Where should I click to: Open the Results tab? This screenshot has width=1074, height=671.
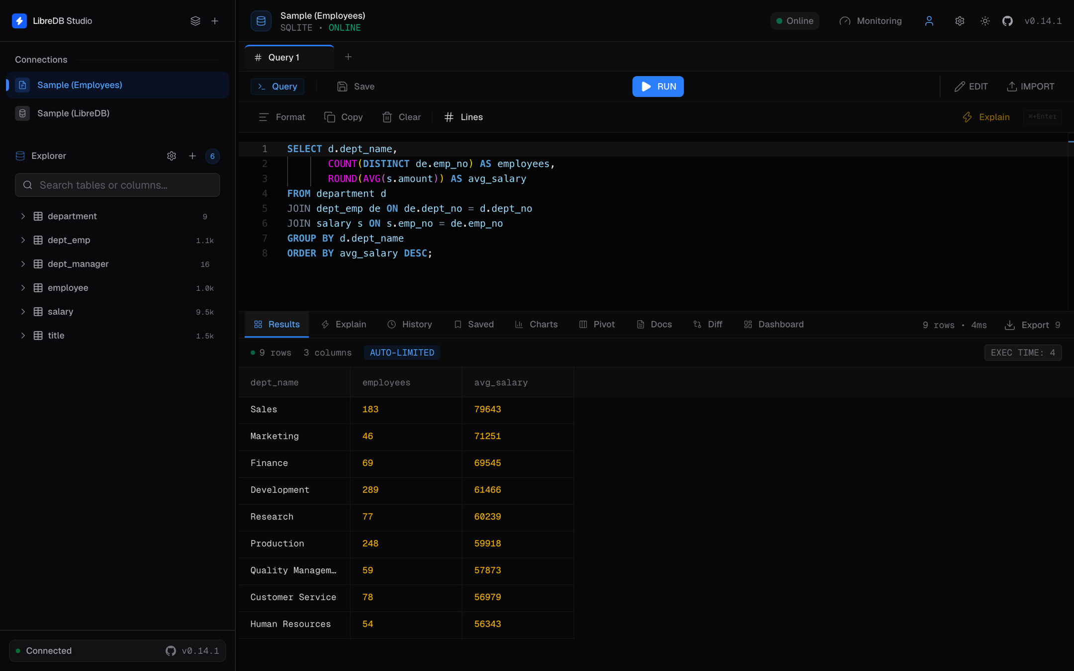(276, 325)
